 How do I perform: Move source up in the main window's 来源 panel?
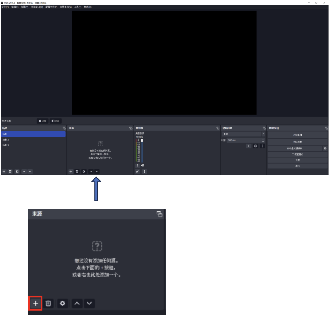click(x=91, y=171)
